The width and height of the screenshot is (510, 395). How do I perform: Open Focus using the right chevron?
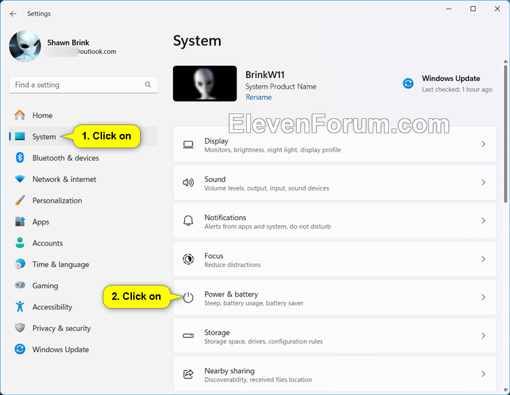pyautogui.click(x=483, y=259)
